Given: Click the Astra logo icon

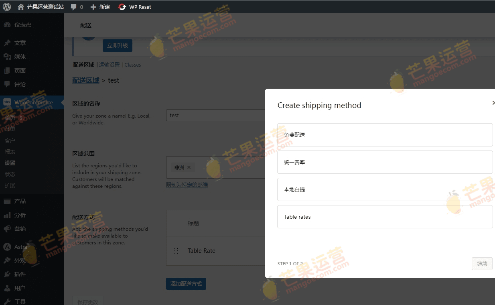Looking at the screenshot, I should [x=7, y=247].
